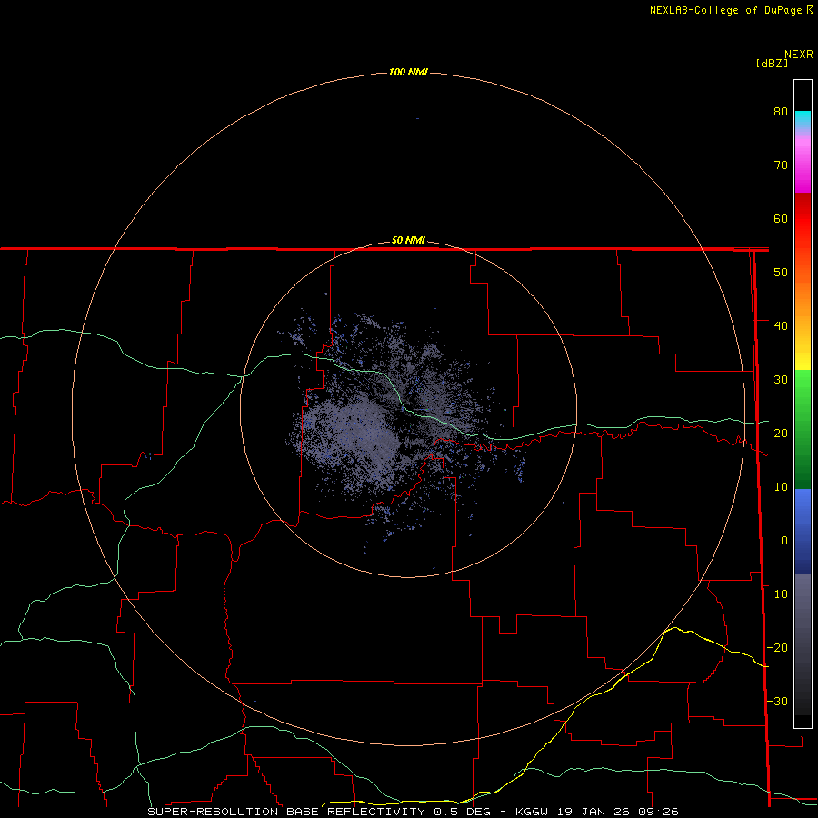The image size is (818, 818).
Task: Click the blue band of the color bar
Action: coord(803,532)
